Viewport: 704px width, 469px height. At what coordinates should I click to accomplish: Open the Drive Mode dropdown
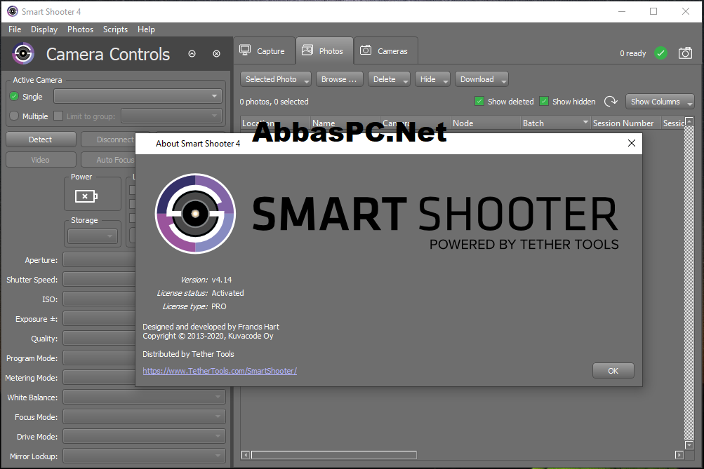144,436
